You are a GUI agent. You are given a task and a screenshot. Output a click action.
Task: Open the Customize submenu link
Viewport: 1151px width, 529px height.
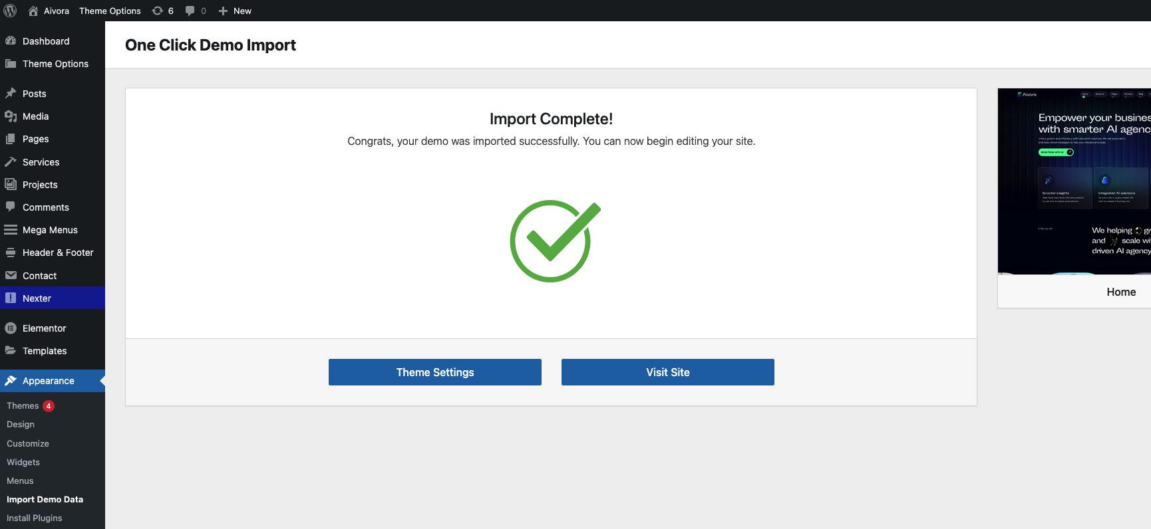[28, 444]
